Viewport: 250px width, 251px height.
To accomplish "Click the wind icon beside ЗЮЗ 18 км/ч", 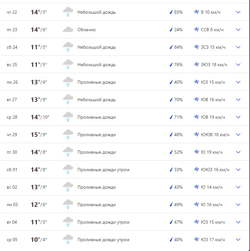I will [196, 65].
